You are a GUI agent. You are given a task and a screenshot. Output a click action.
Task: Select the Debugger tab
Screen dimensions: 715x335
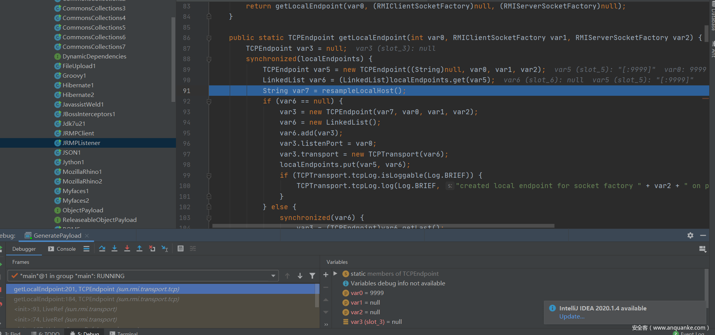(24, 249)
